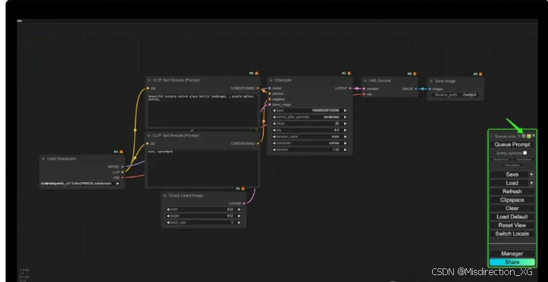Decrease width in Empty Latent Image

click(168, 210)
